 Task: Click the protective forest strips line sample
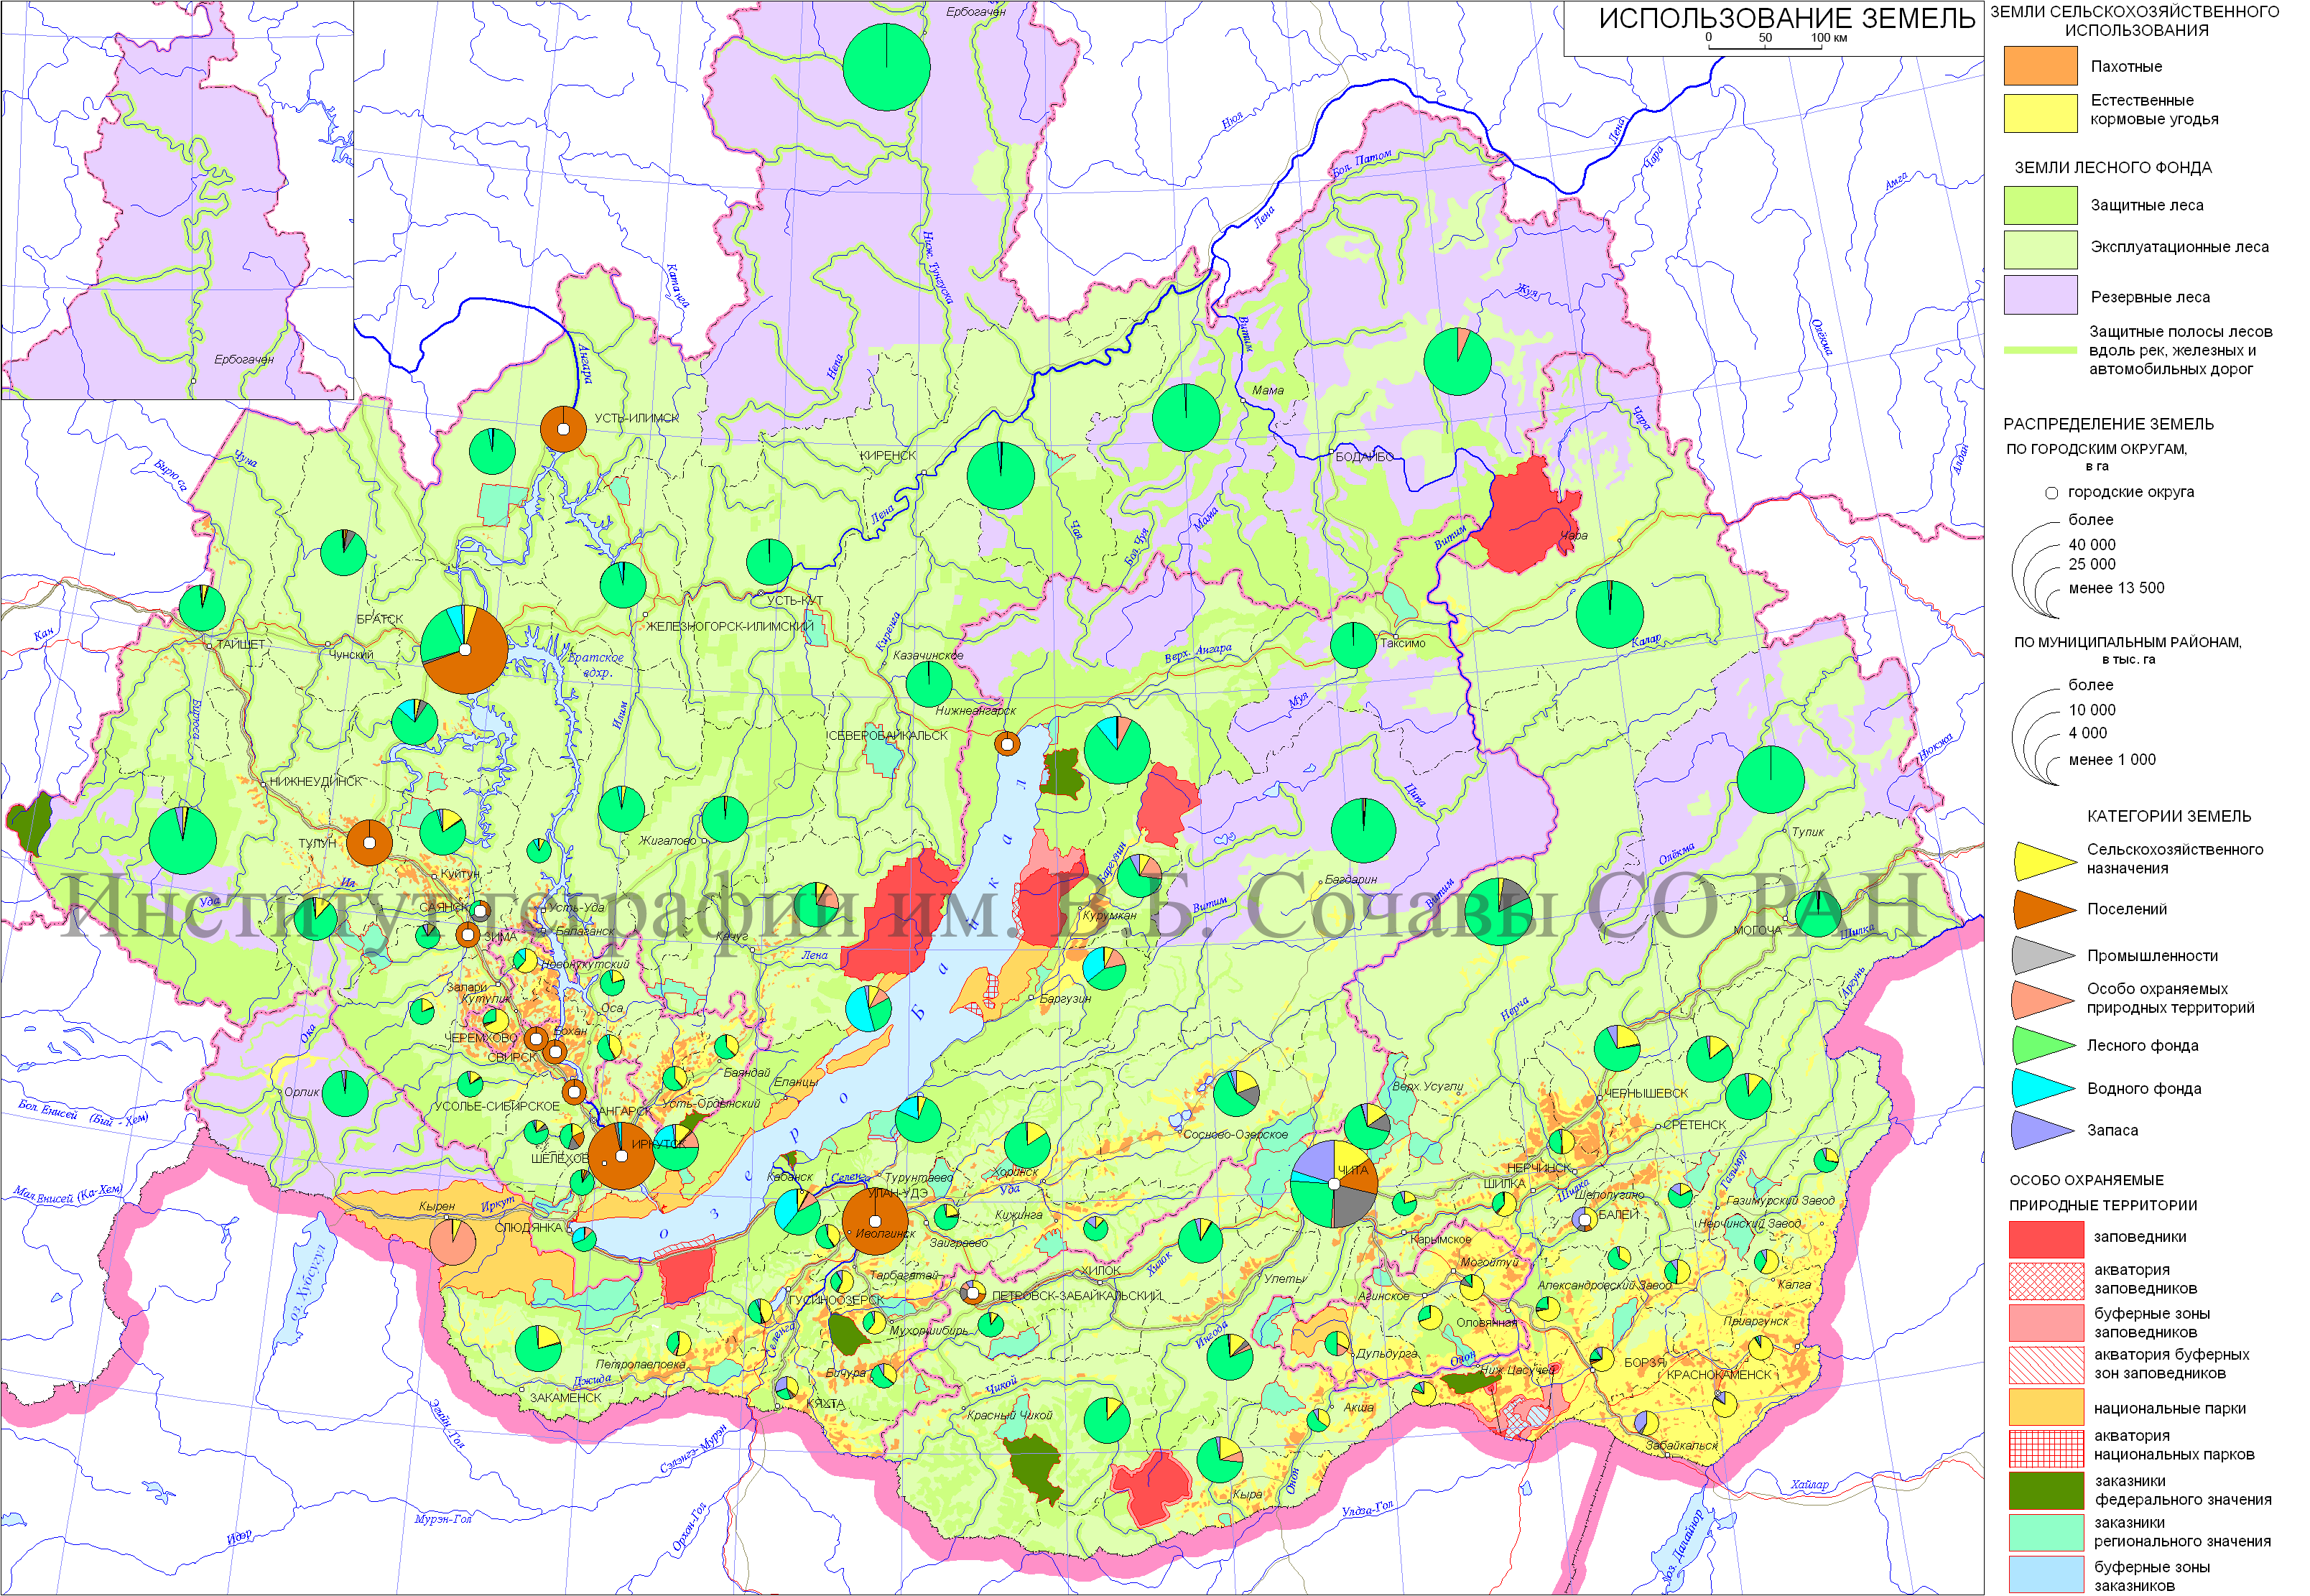tap(2040, 350)
